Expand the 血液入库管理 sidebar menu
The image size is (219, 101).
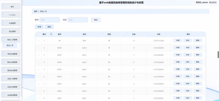(11, 78)
